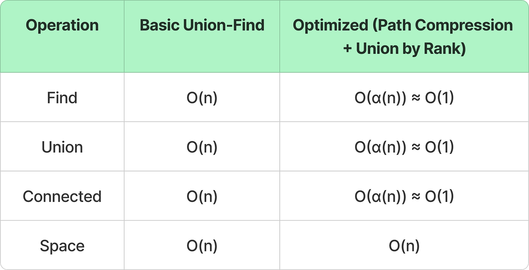The width and height of the screenshot is (529, 270).
Task: Click Basic Union-Find O(n) for Connected
Action: tap(202, 196)
